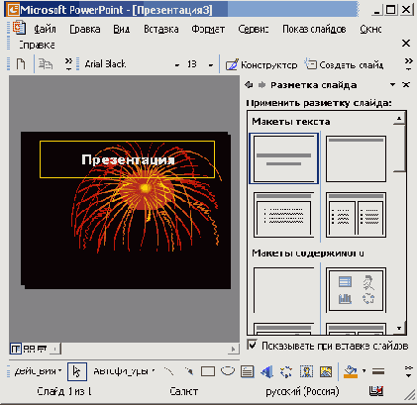
Task: Select the Oval drawing tool
Action: pyautogui.click(x=228, y=371)
